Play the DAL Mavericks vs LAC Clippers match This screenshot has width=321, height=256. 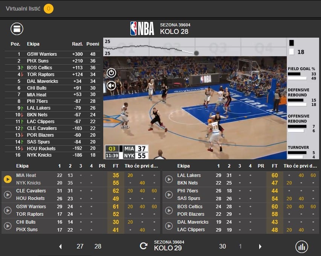click(169, 226)
